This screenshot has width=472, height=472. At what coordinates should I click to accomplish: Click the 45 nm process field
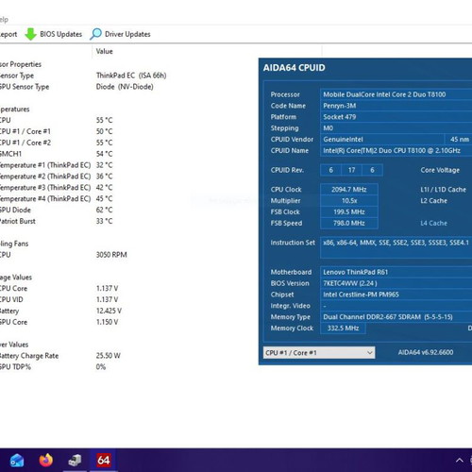[459, 140]
